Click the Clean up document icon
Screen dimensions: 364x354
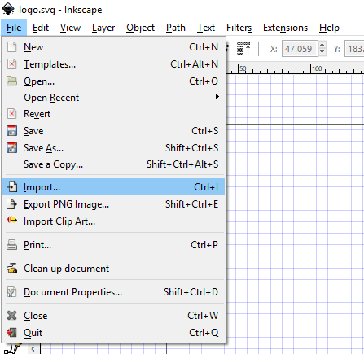pos(11,269)
